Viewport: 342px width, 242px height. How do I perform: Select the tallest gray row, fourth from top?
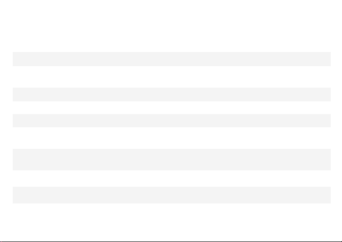click(x=172, y=160)
